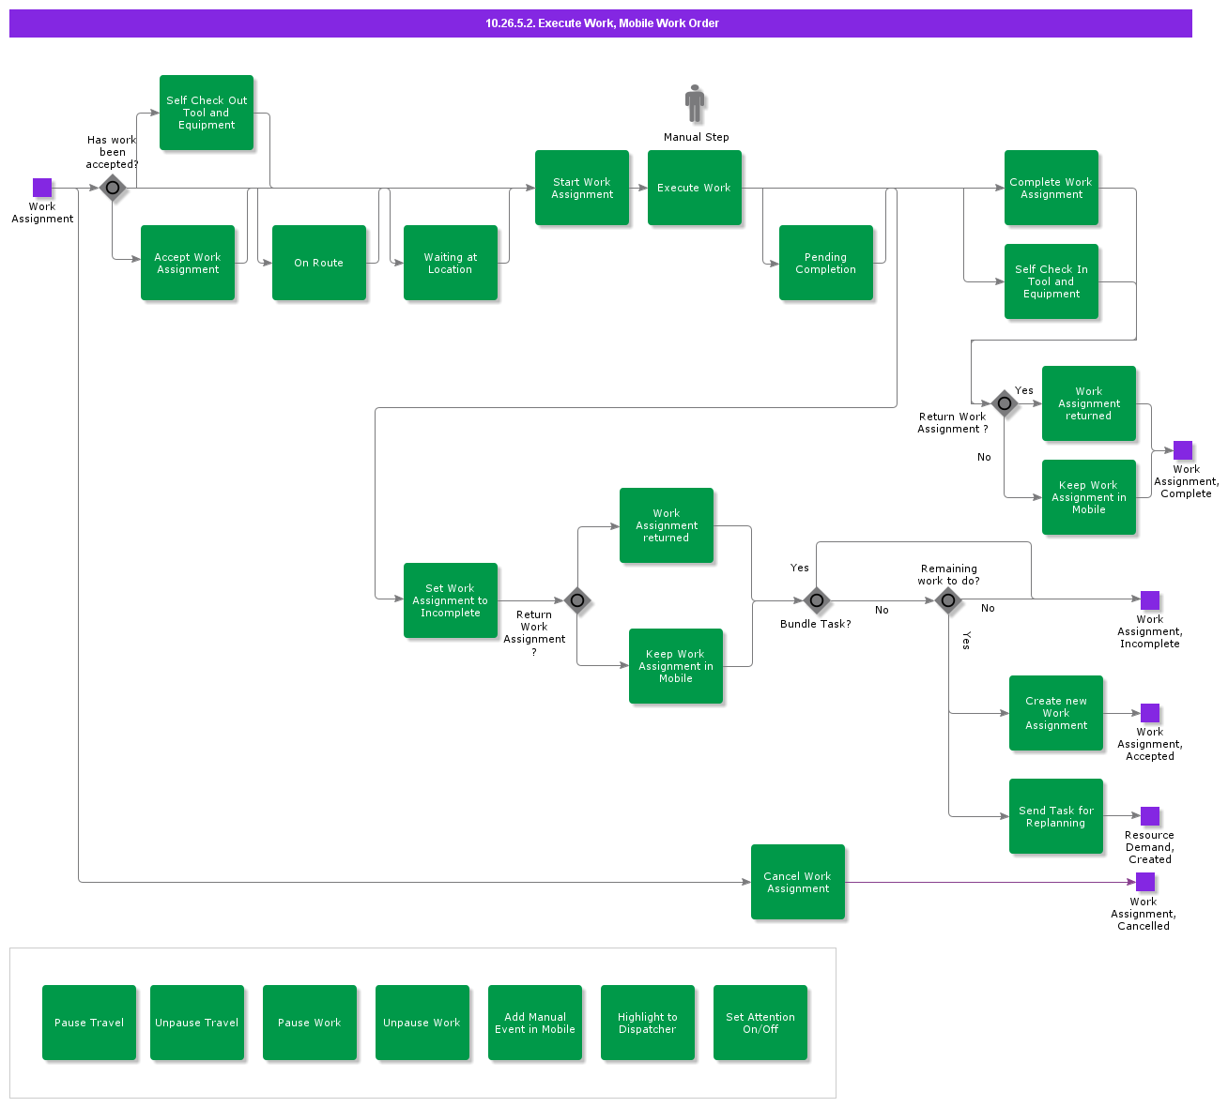Click the 'Unpause Work' box
Image resolution: width=1228 pixels, height=1107 pixels.
422,1023
